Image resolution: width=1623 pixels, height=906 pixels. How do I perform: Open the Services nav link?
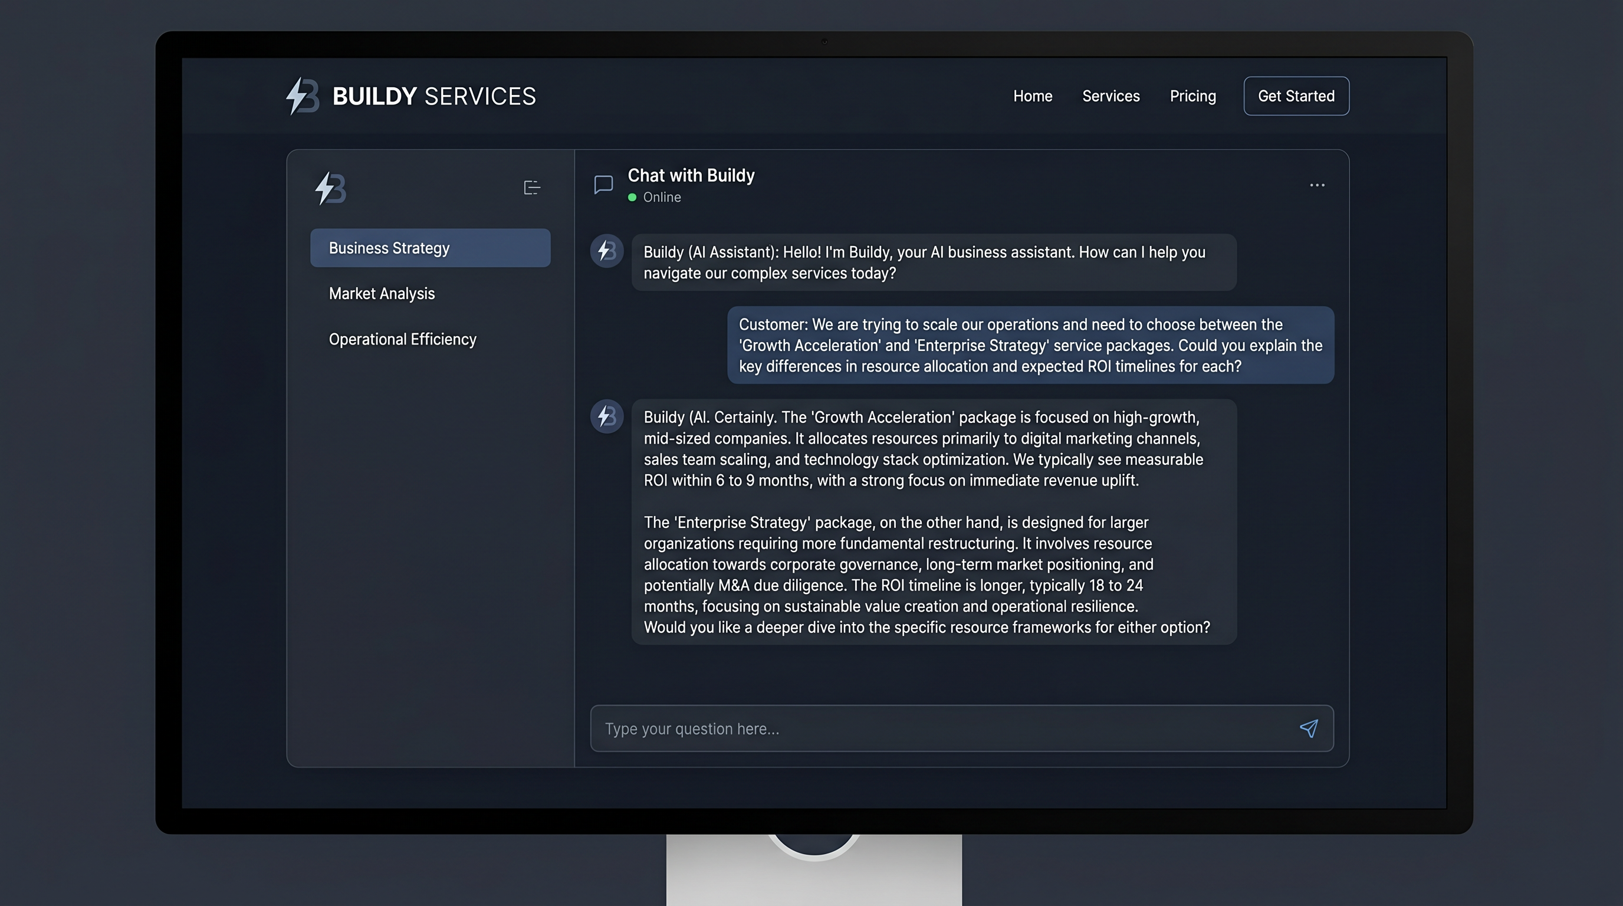click(x=1111, y=96)
